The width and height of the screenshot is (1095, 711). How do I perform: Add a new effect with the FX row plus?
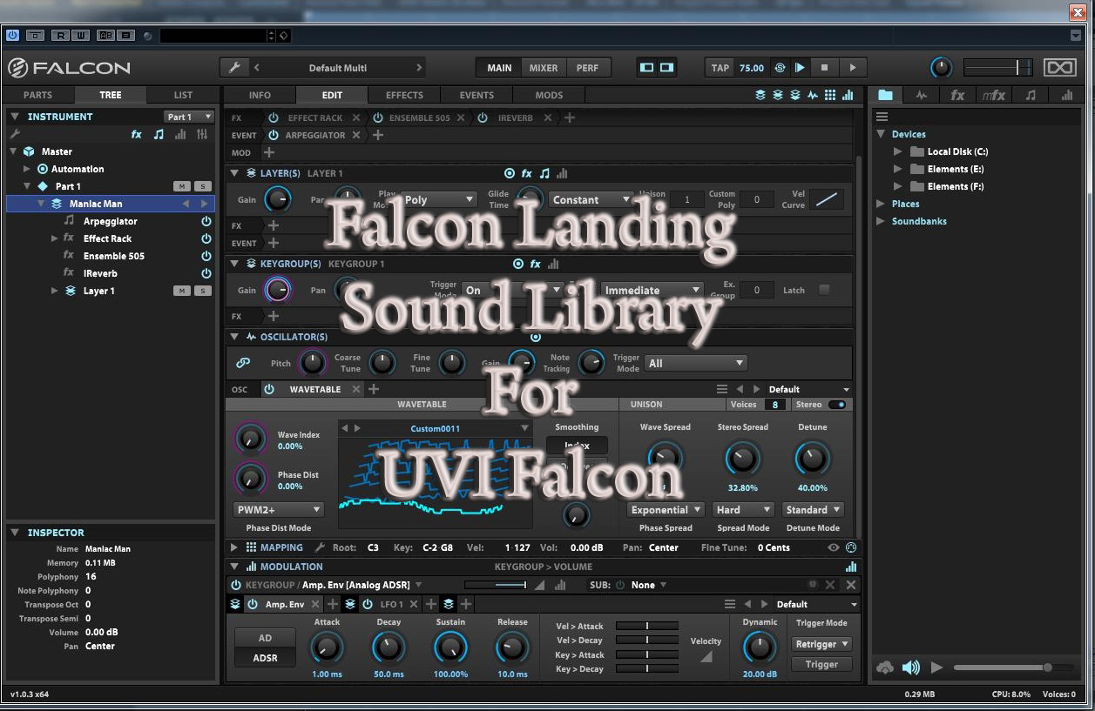pyautogui.click(x=569, y=117)
